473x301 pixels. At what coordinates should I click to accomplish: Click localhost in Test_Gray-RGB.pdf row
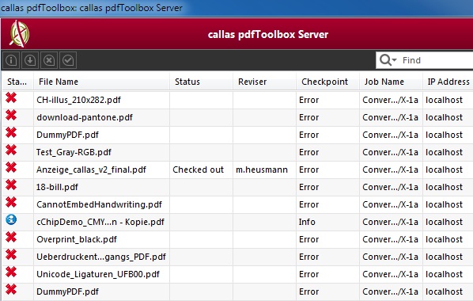444,152
